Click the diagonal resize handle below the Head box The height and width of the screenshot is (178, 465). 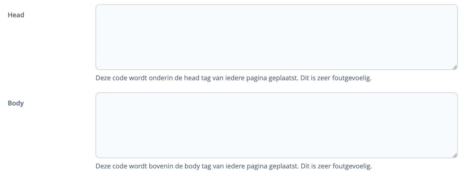(455, 67)
